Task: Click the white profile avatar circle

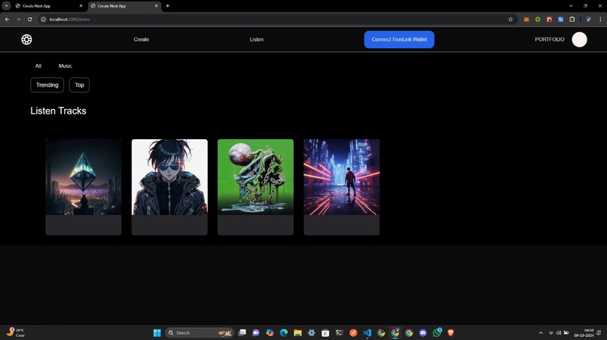Action: tap(580, 39)
